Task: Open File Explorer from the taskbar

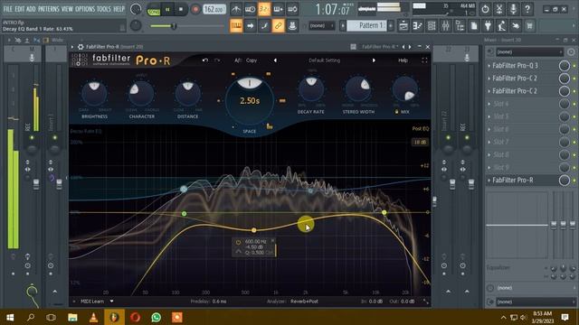Action: tap(72, 317)
